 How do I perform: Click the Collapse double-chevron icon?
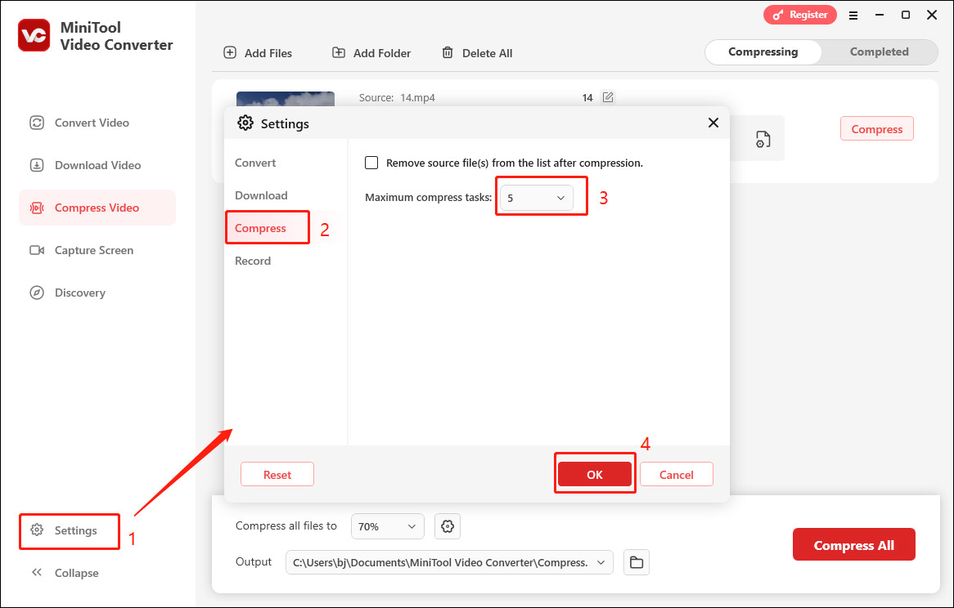point(37,573)
